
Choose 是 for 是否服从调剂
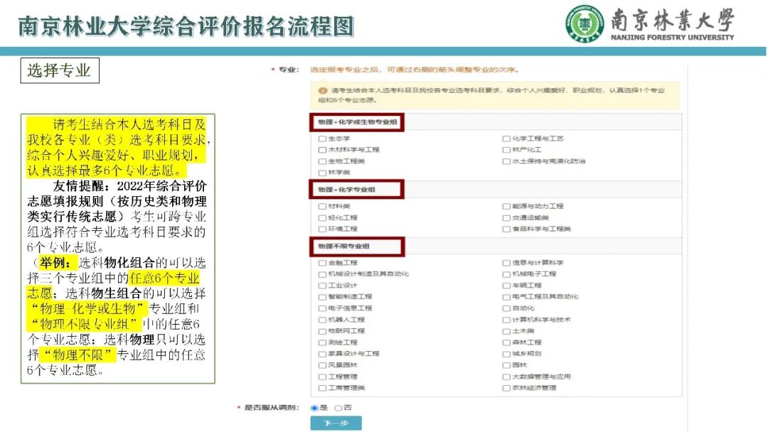(314, 408)
